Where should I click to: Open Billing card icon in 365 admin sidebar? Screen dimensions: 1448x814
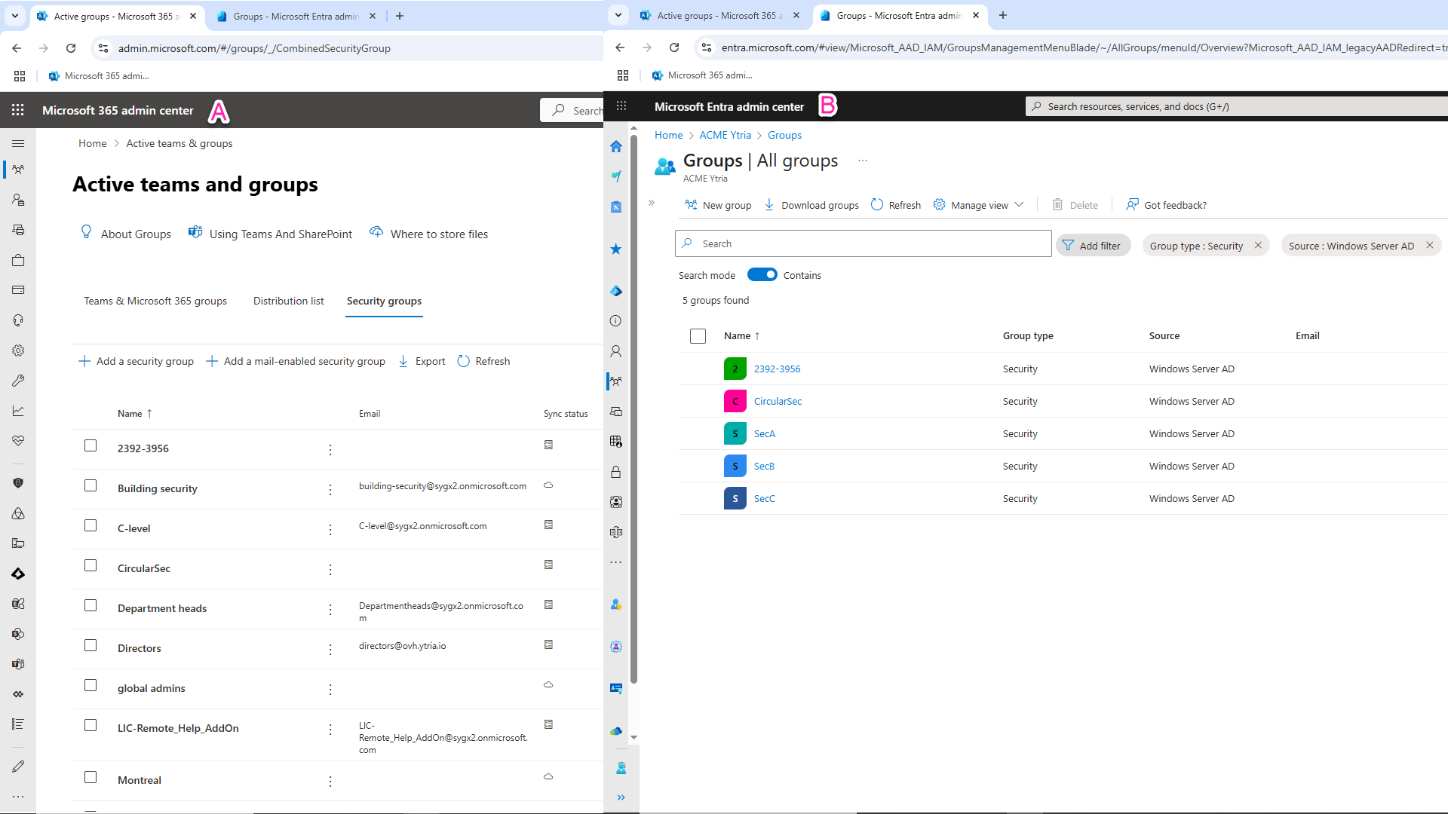pyautogui.click(x=18, y=290)
